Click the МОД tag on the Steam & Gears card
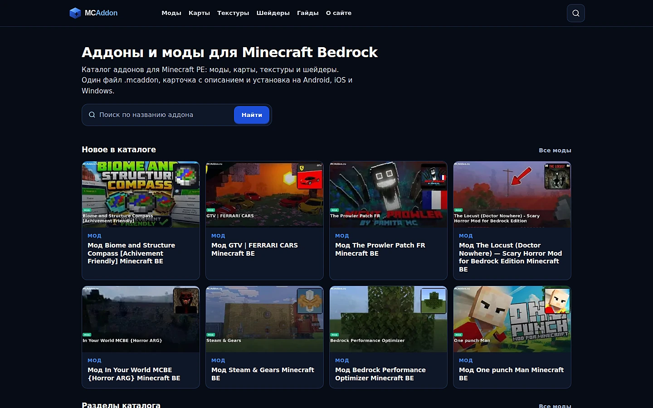Image resolution: width=653 pixels, height=408 pixels. 218,360
